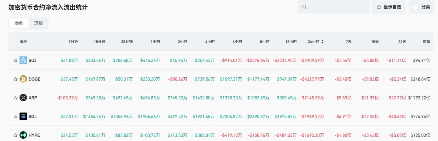Switch to the 现货 tab
Viewport: 438px width, 141px height.
[38, 23]
